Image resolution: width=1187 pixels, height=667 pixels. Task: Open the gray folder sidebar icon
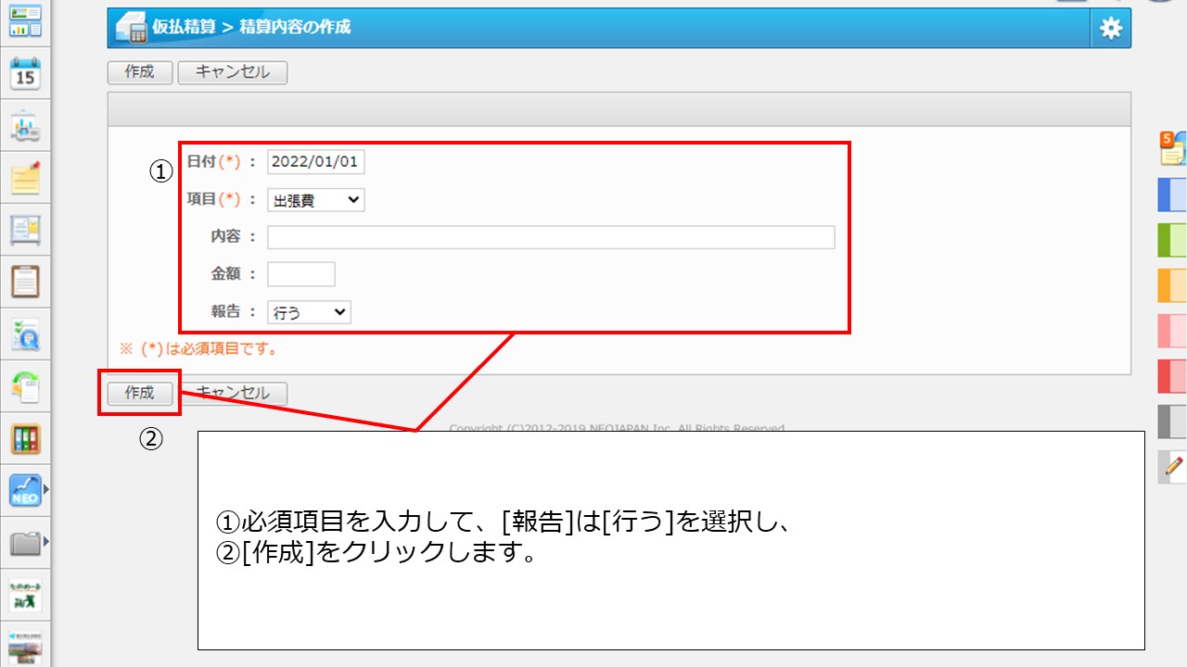click(25, 543)
